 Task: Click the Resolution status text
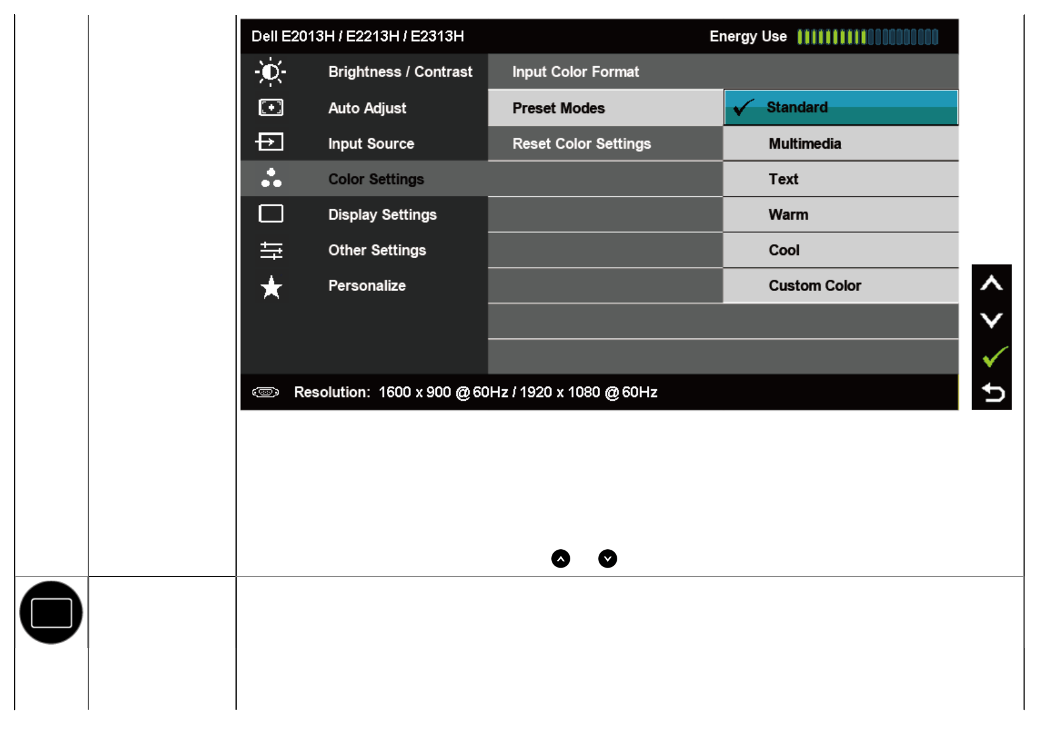(x=476, y=392)
